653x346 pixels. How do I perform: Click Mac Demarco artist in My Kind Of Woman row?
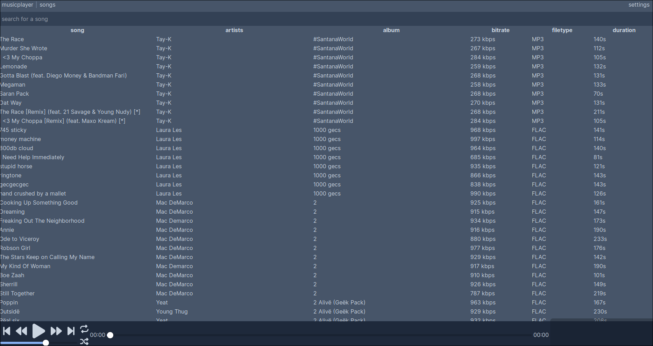click(175, 266)
